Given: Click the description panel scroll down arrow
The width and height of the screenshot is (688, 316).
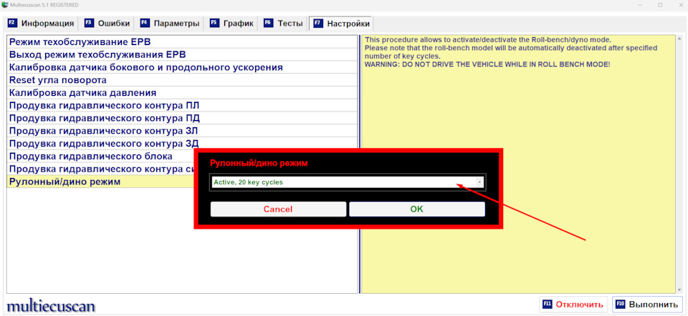Looking at the screenshot, I should click(679, 290).
